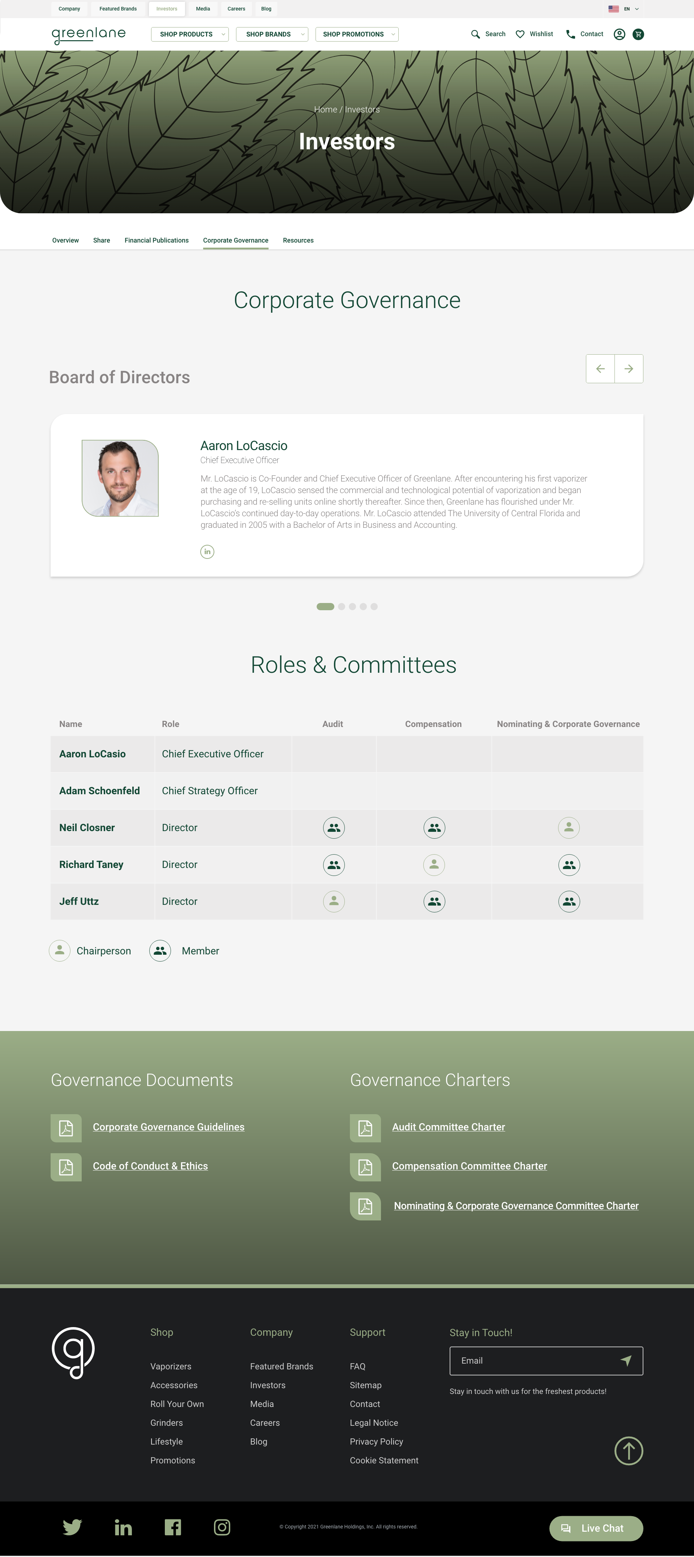Click the Wishlist heart icon
The width and height of the screenshot is (694, 1557).
[x=520, y=34]
